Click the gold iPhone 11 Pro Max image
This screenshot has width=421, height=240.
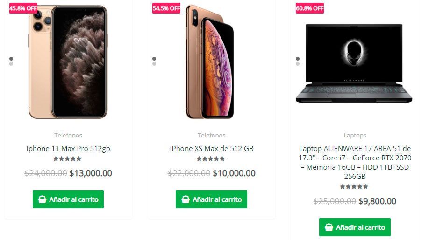[x=68, y=62]
